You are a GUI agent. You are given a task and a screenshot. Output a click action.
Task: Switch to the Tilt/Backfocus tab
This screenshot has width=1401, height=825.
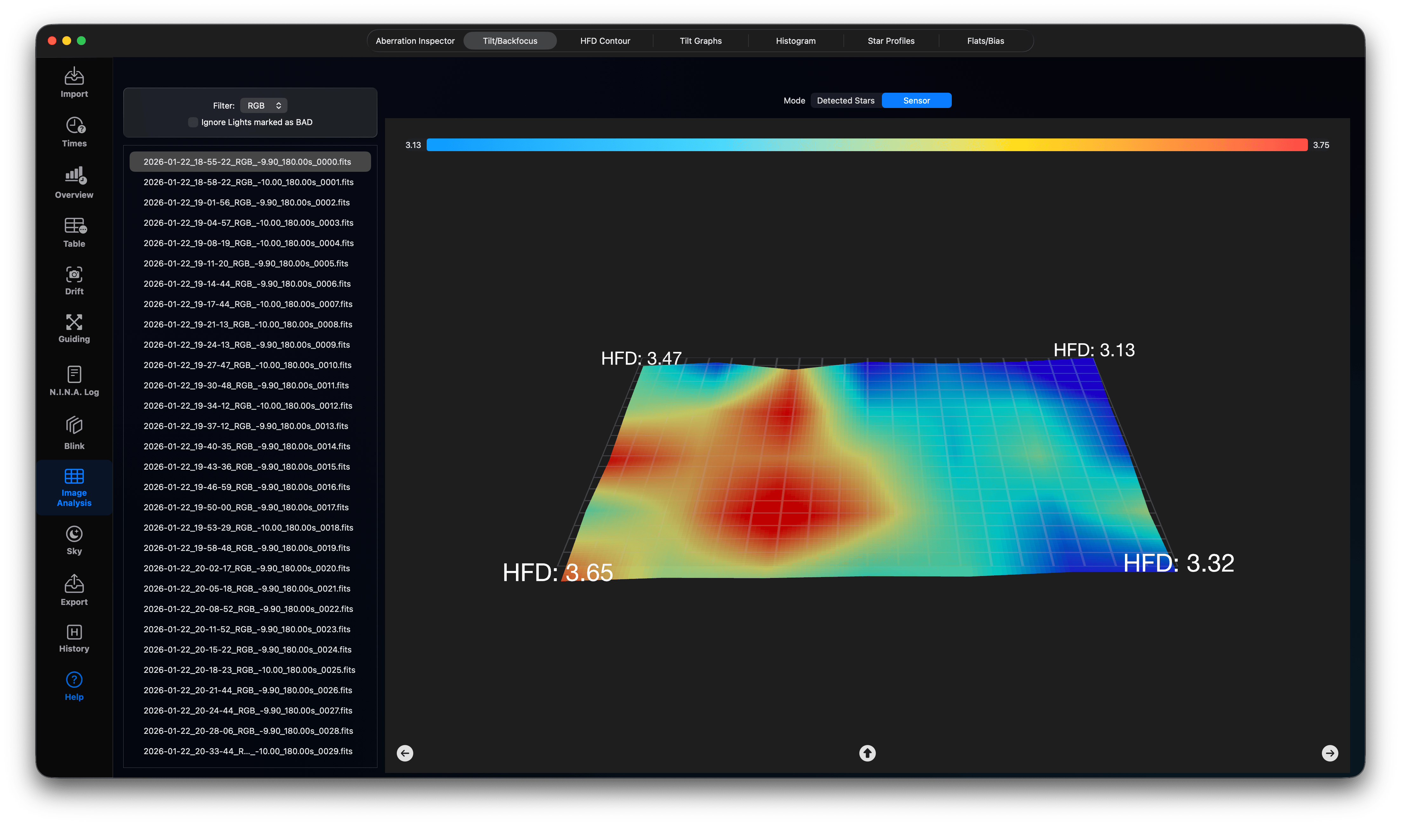[510, 41]
